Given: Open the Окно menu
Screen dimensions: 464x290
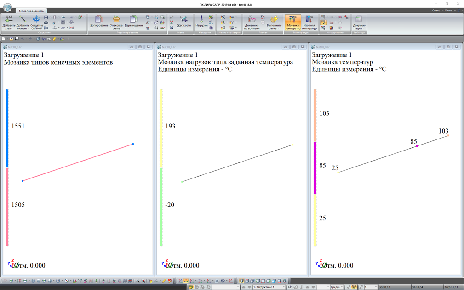Looking at the screenshot, I should (448, 10).
